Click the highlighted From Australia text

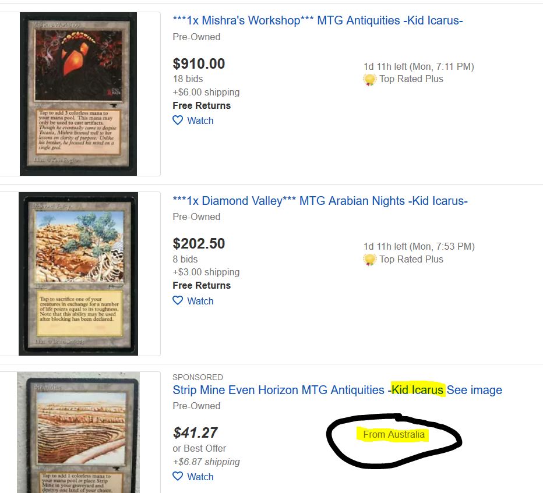(394, 435)
